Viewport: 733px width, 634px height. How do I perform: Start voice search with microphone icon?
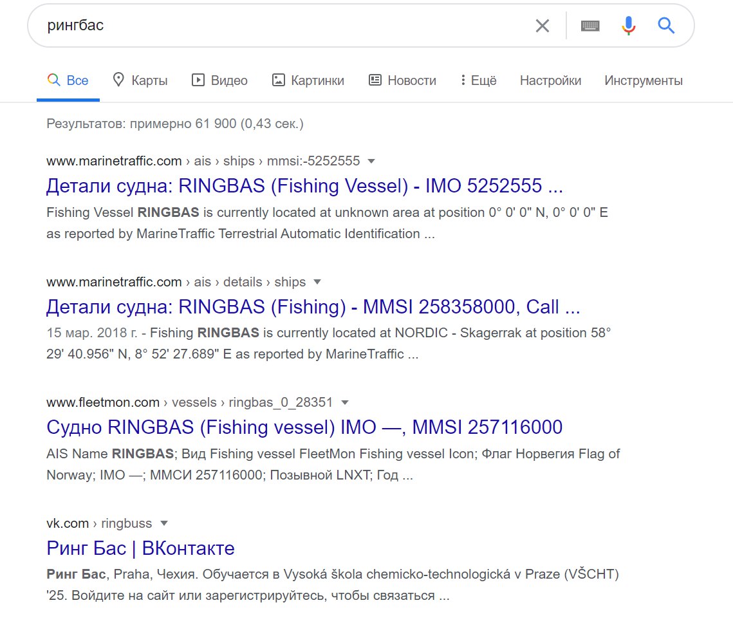tap(629, 26)
